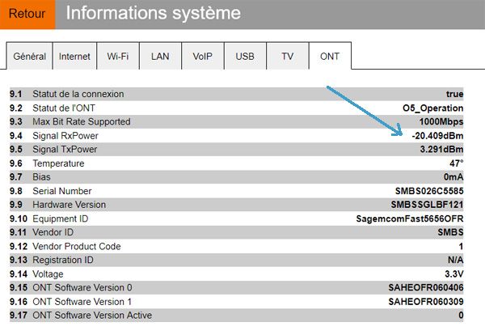
Task: Select the TV tab
Action: tap(287, 57)
